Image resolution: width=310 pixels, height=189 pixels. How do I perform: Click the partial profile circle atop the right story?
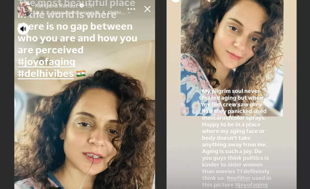176,1
